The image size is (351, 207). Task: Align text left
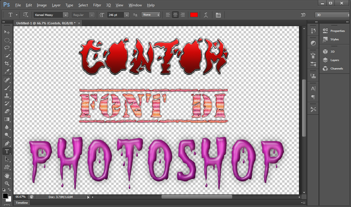point(168,15)
